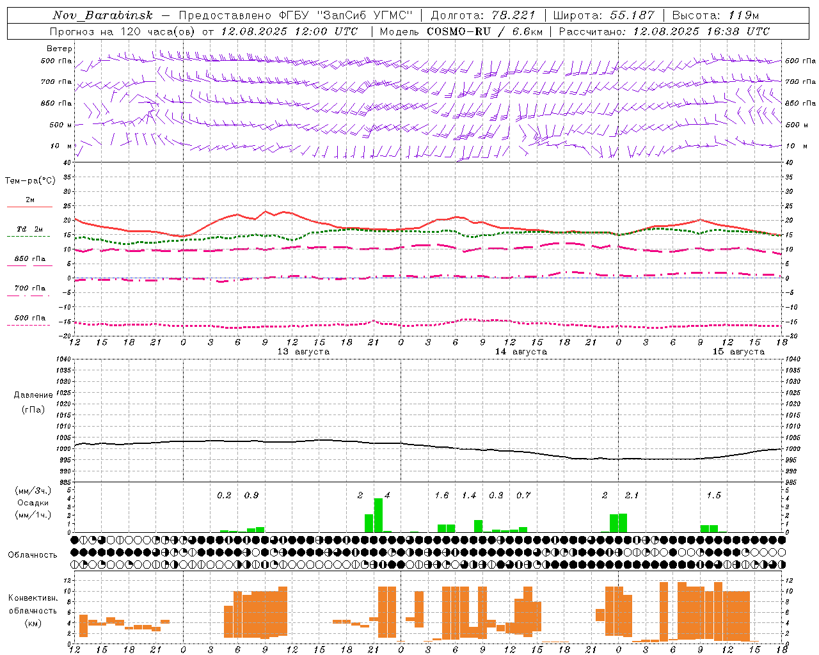Click the model name COSMO-RU / 6.6км

[x=484, y=31]
